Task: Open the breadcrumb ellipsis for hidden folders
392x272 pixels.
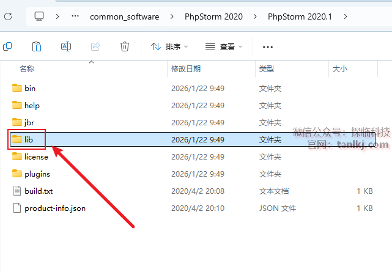Action: click(75, 17)
